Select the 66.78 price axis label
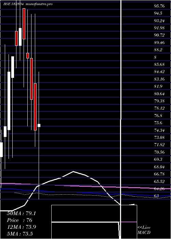This screenshot has height=239, width=171. (159, 174)
